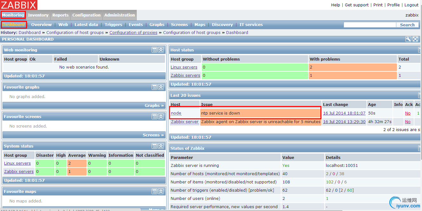Open the Profile link
This screenshot has height=211, width=422.
point(393,5)
